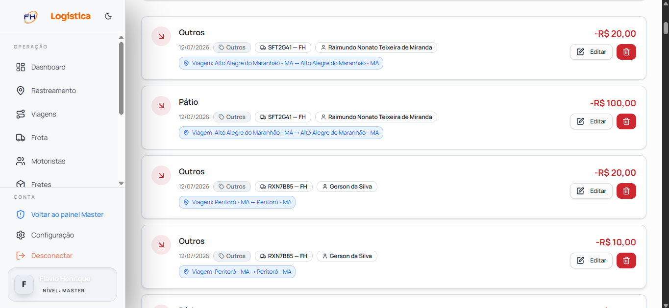Delete the first Outros R$ 20,00 expense
The image size is (669, 308).
click(626, 52)
